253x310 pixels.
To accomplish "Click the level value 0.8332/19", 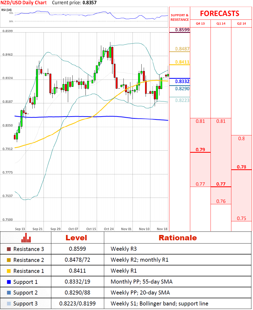I will coord(77,281).
